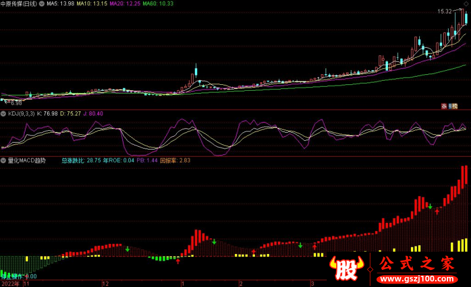
Task: Click the leftmost green down arrow in MACD panel
Action: coord(128,249)
